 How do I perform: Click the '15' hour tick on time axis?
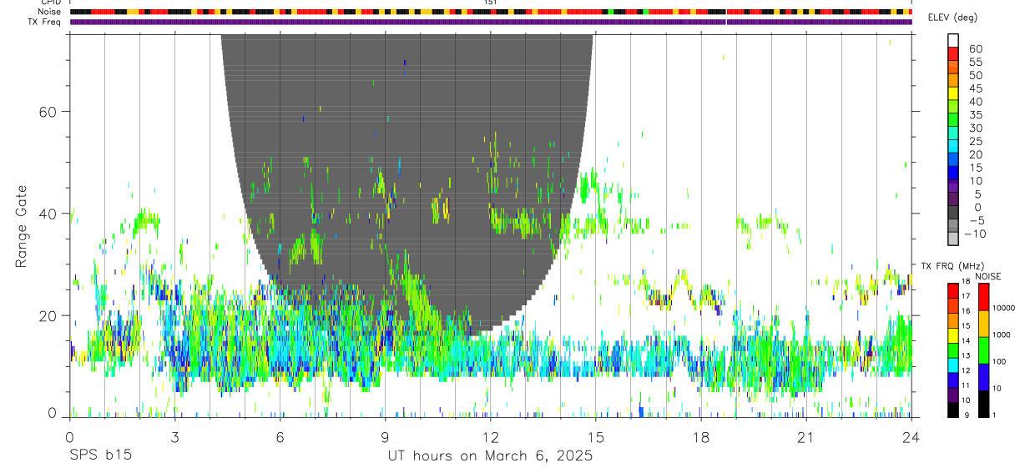(x=595, y=437)
